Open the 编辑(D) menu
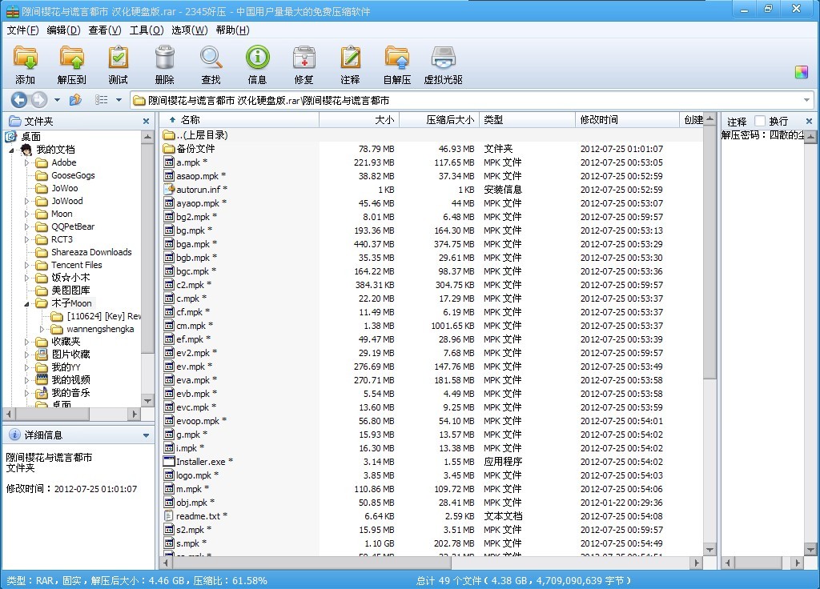The height and width of the screenshot is (589, 820). click(63, 30)
